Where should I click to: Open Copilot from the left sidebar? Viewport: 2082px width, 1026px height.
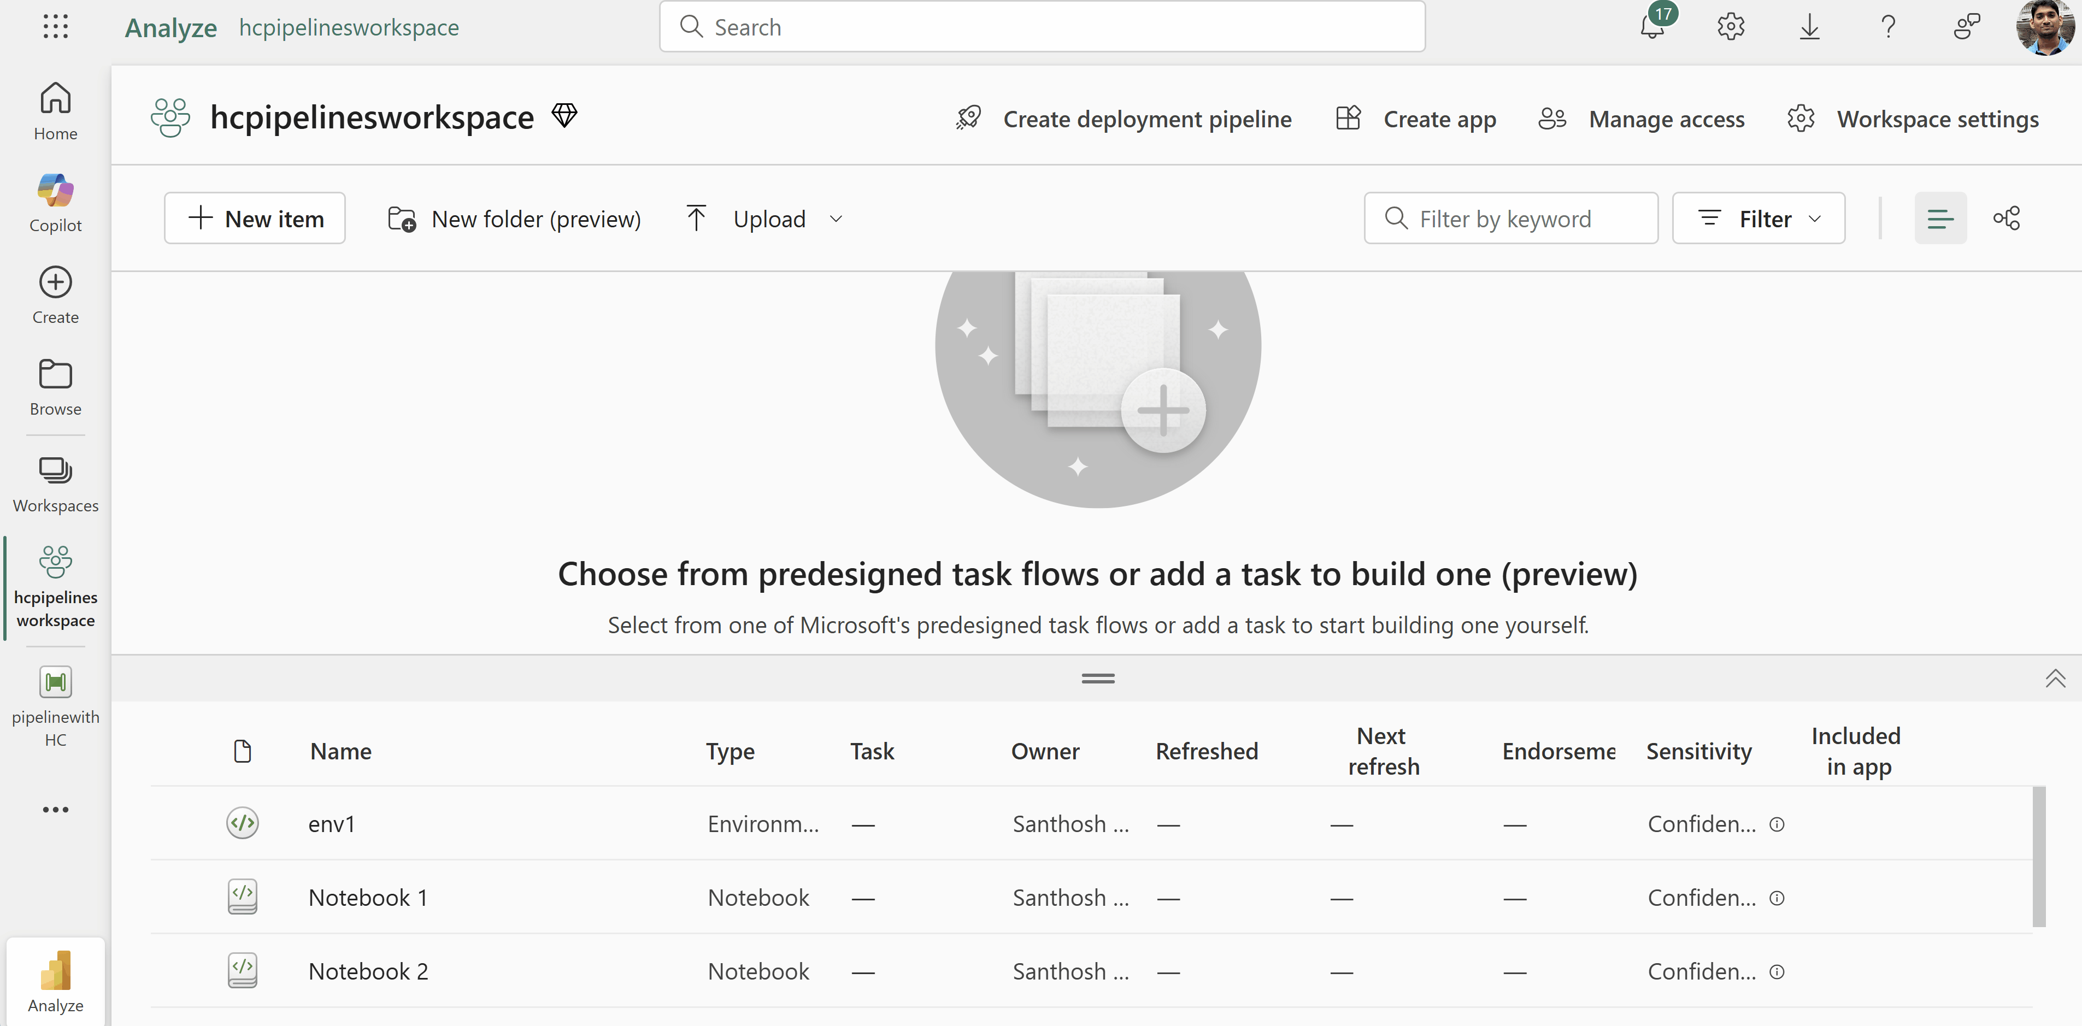[x=55, y=202]
